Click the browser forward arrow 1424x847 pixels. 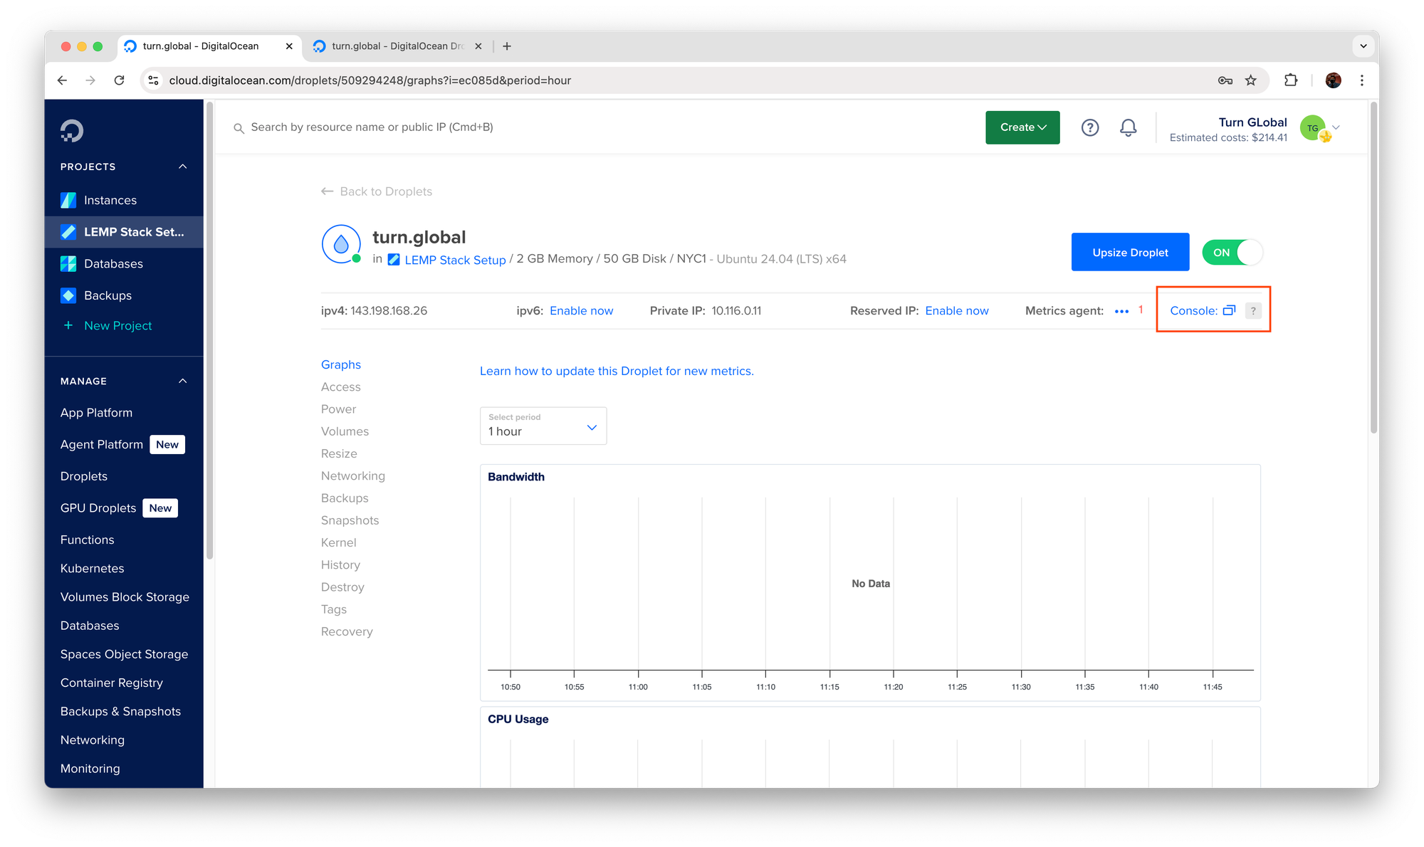click(90, 80)
